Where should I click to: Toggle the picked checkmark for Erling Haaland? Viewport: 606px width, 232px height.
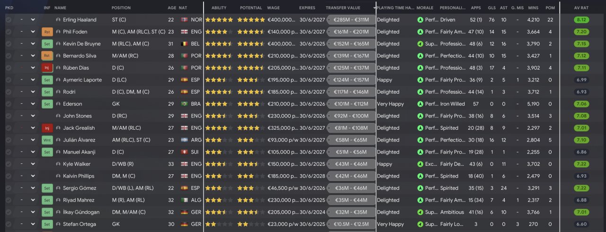(x=9, y=20)
